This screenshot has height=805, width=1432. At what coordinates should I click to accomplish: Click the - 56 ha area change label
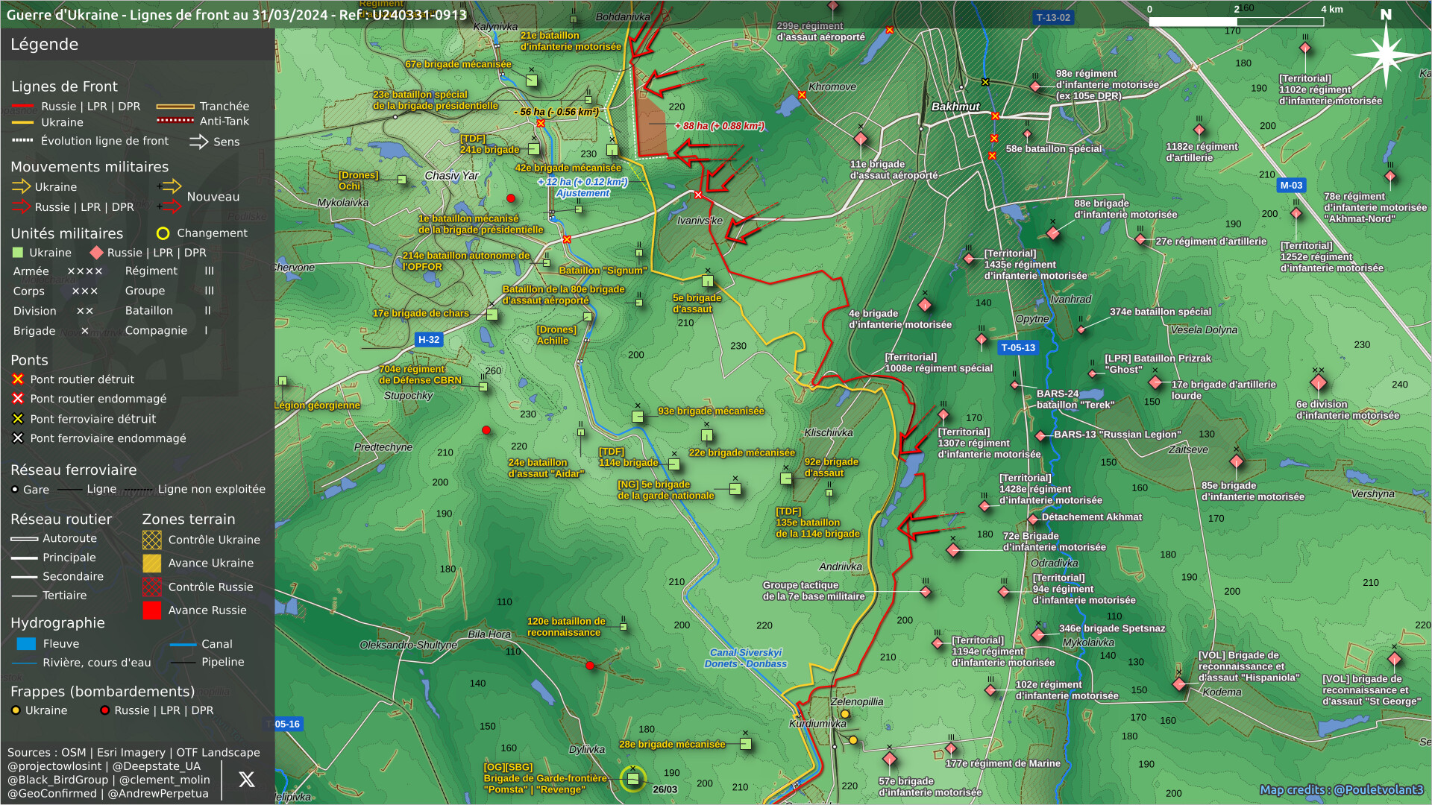(x=556, y=113)
